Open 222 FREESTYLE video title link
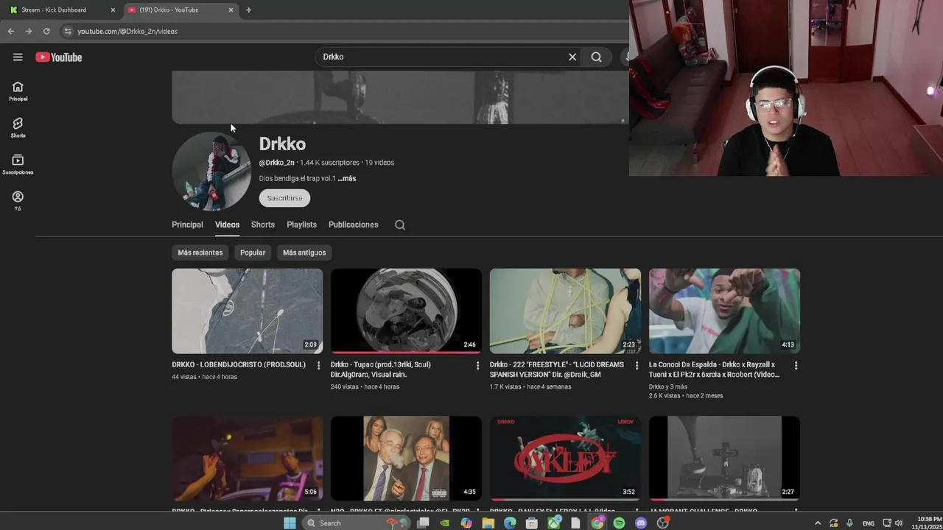Viewport: 943px width, 530px height. [557, 370]
